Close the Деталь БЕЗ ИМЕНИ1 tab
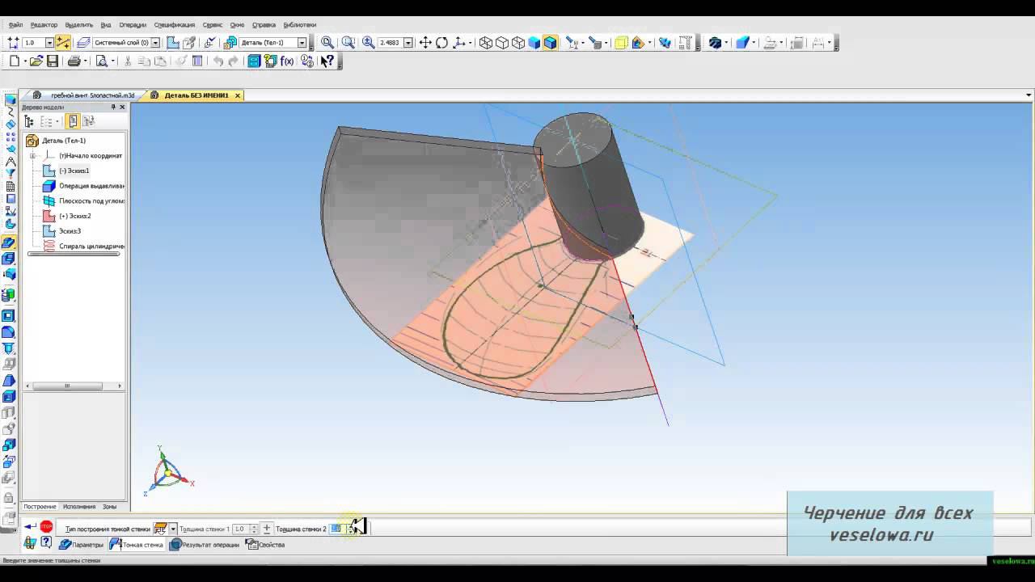Screen dimensions: 1035x582 point(238,95)
